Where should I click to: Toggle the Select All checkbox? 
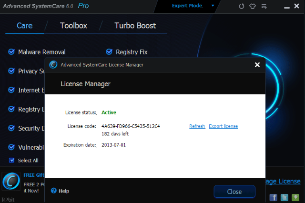[11, 160]
